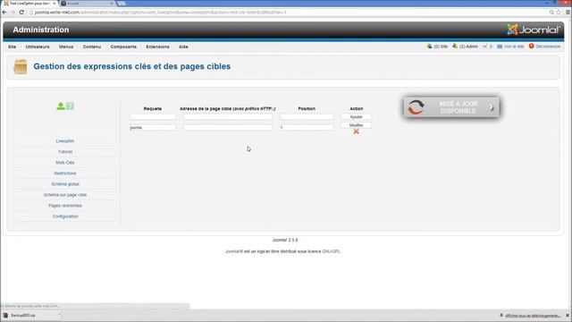Focus the empty page cible address field
The height and width of the screenshot is (322, 572).
click(x=228, y=117)
